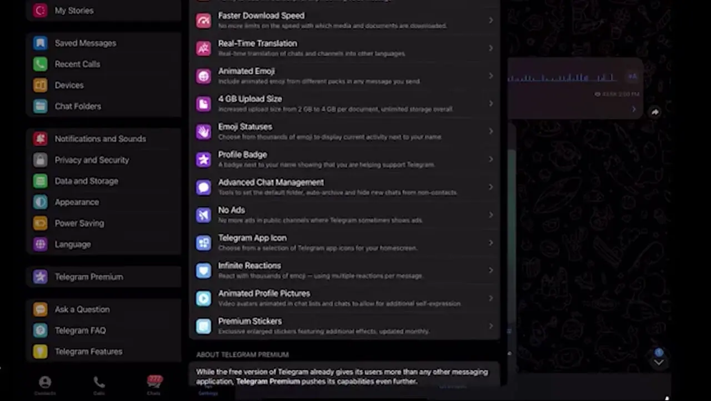Click the Ask a Question chat icon

[40, 309]
